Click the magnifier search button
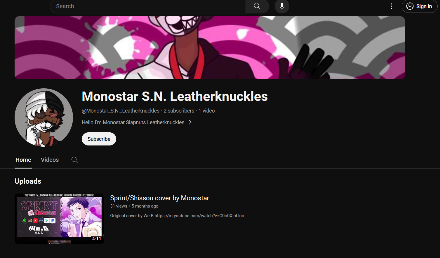This screenshot has height=258, width=440. tap(257, 6)
